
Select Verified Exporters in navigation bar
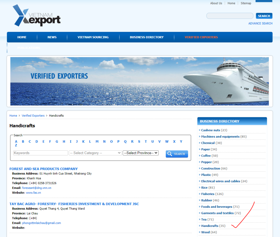(201, 37)
